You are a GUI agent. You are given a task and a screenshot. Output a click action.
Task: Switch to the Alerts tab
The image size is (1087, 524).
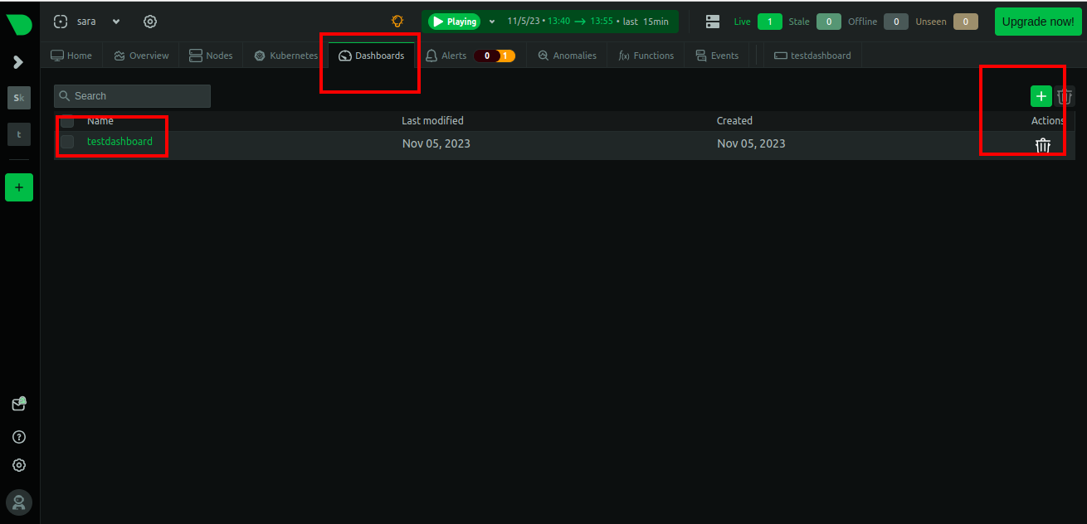446,56
